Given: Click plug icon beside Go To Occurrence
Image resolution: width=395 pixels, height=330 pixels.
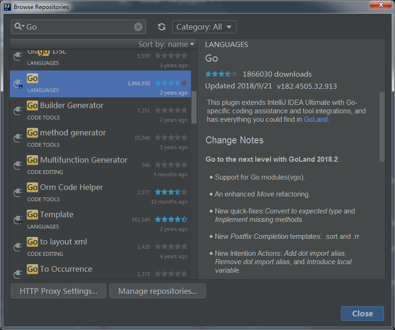Looking at the screenshot, I should [x=18, y=274].
